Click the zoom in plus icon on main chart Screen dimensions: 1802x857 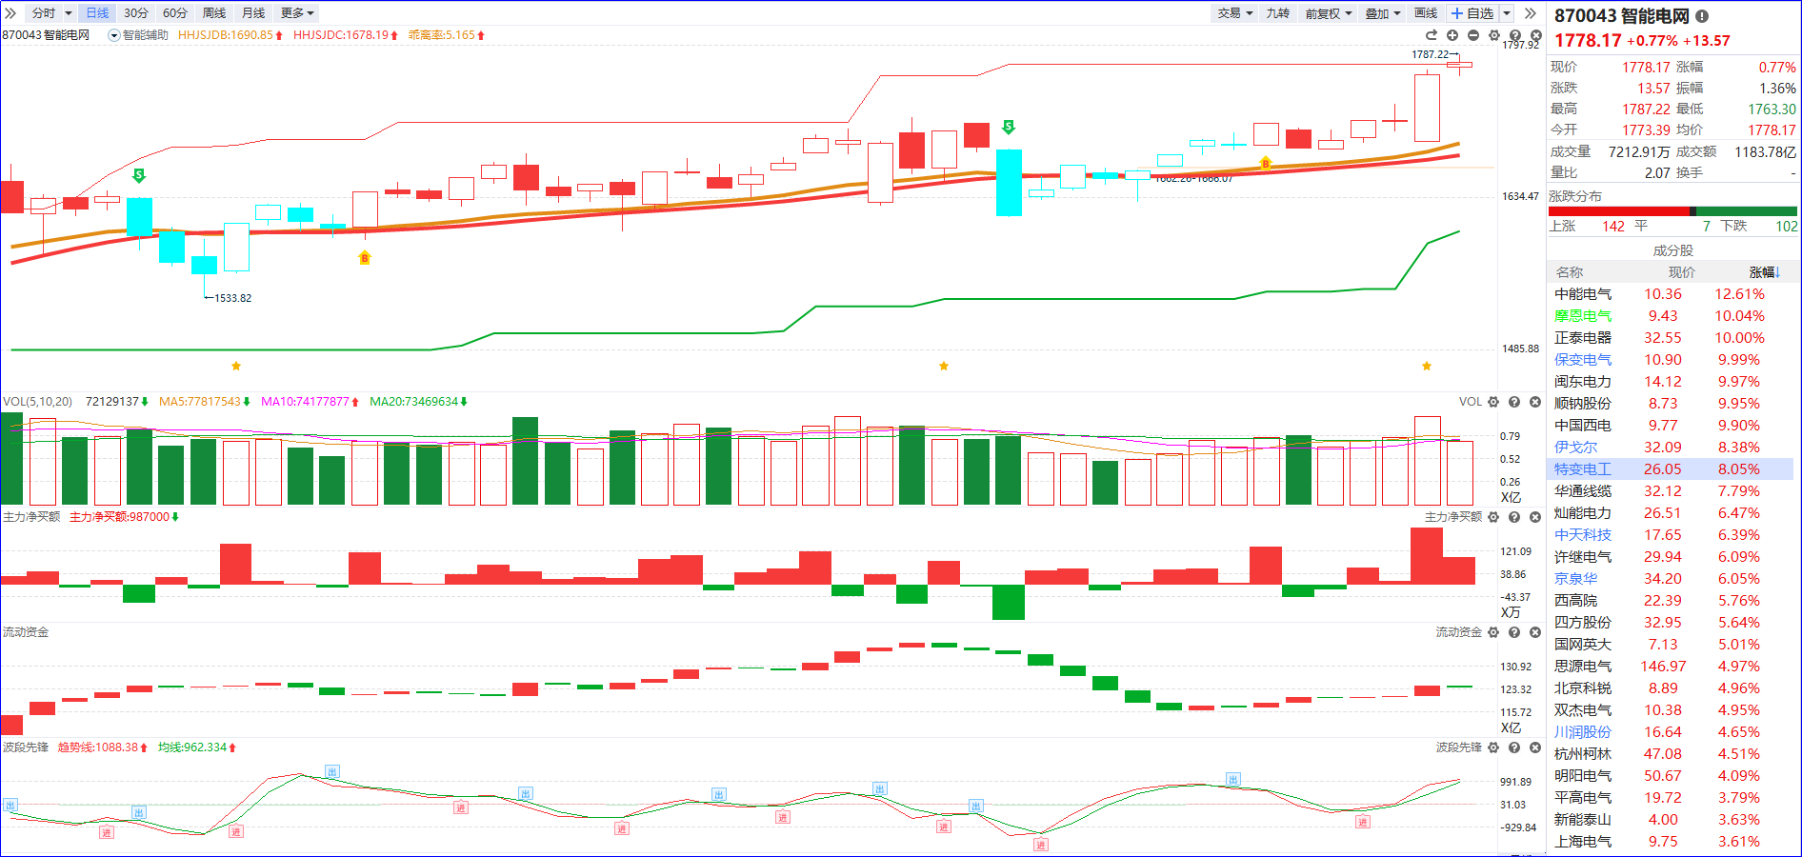point(1452,35)
